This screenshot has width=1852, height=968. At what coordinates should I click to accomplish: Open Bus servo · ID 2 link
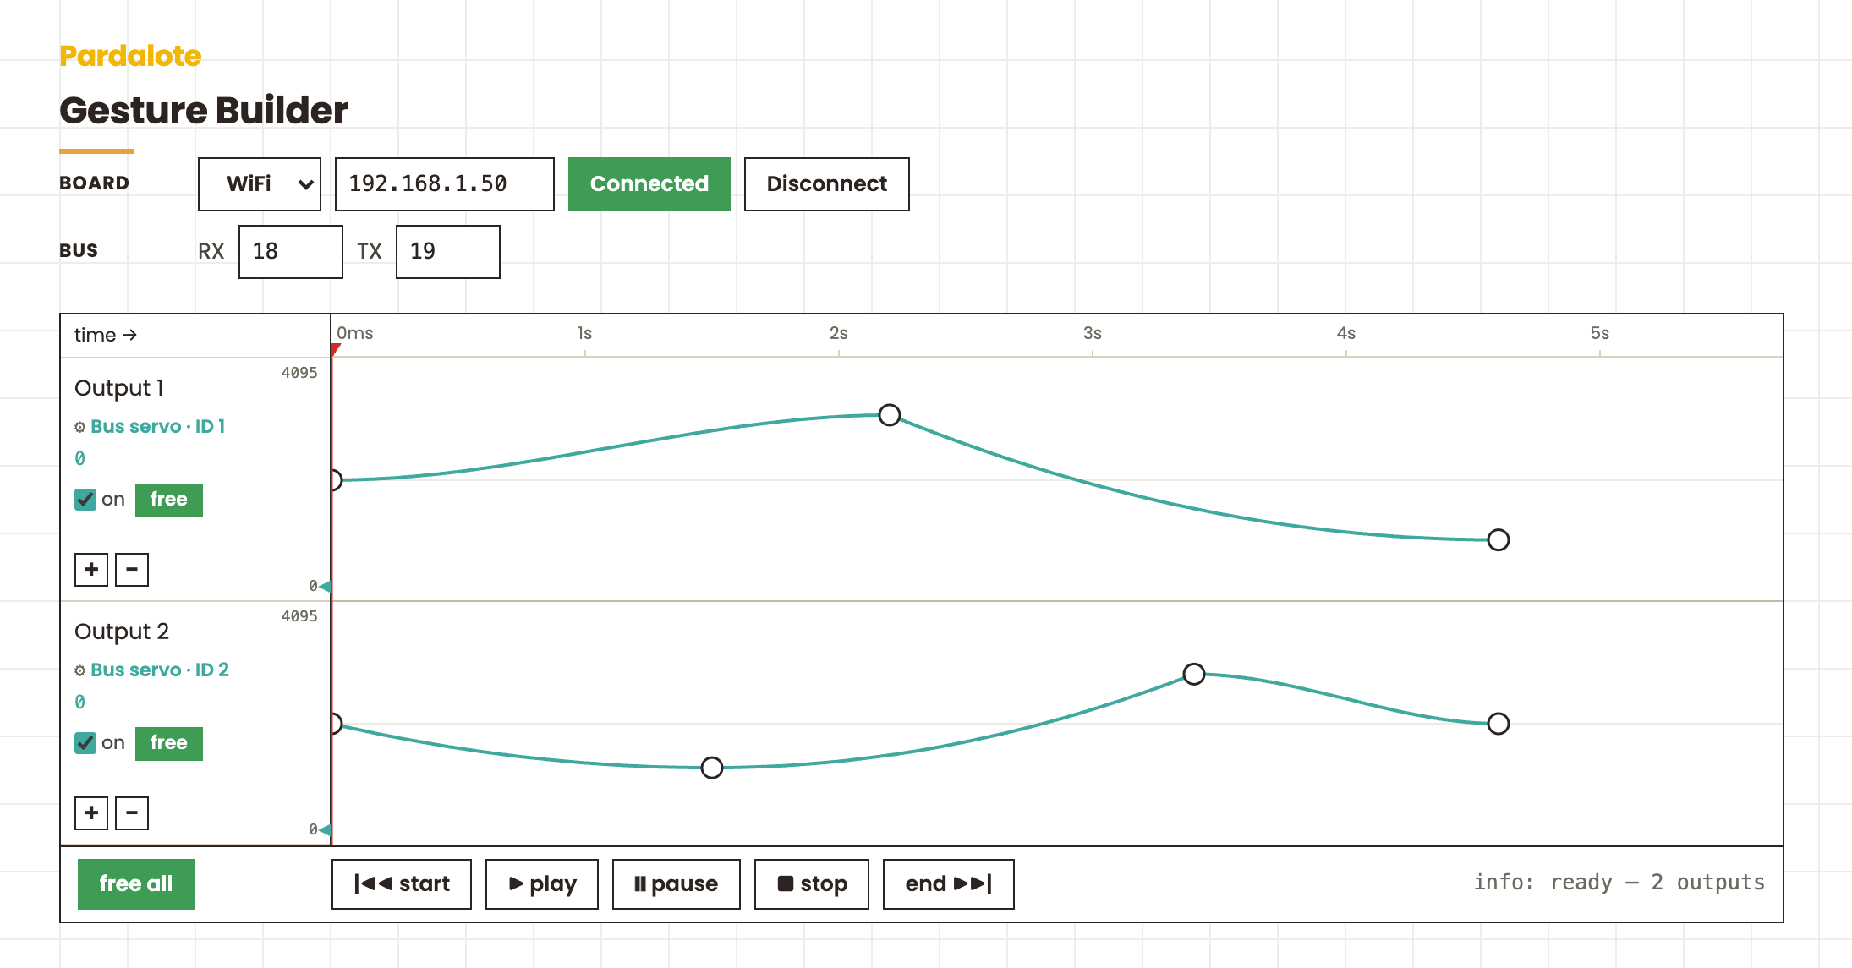[160, 670]
